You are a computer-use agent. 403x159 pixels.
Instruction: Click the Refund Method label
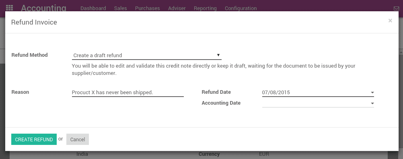[29, 55]
